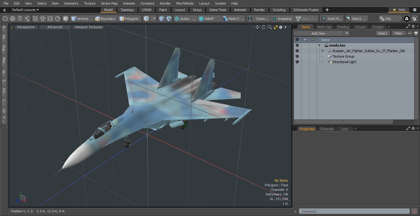This screenshot has width=420, height=216.
Task: Click the square-with-circle tool icon
Action: pyautogui.click(x=50, y=19)
